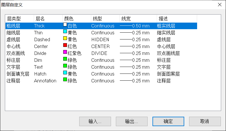Click the layer name Thick

[39, 26]
